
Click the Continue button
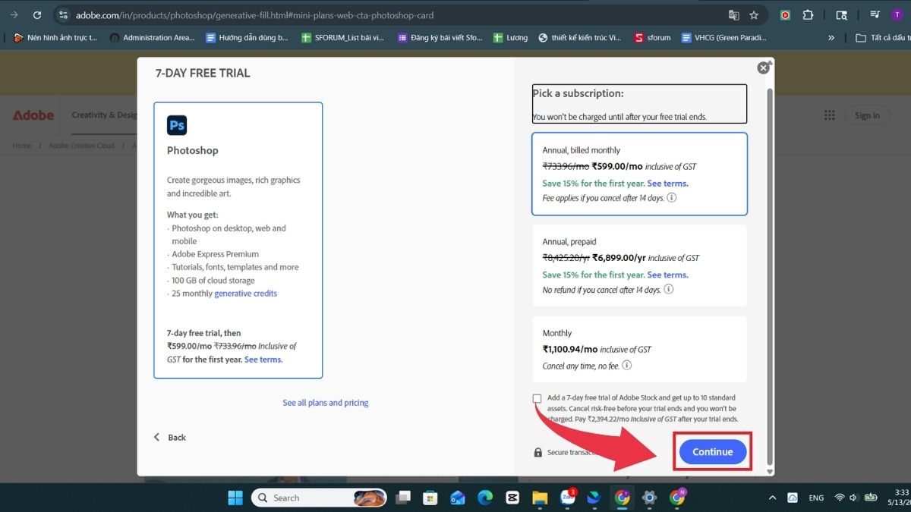pyautogui.click(x=712, y=452)
